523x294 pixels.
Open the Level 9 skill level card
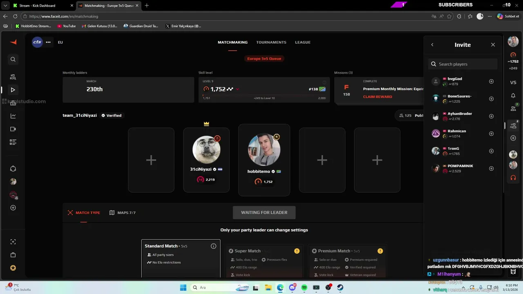point(264,89)
